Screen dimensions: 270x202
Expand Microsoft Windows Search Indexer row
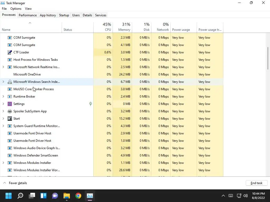[3, 82]
